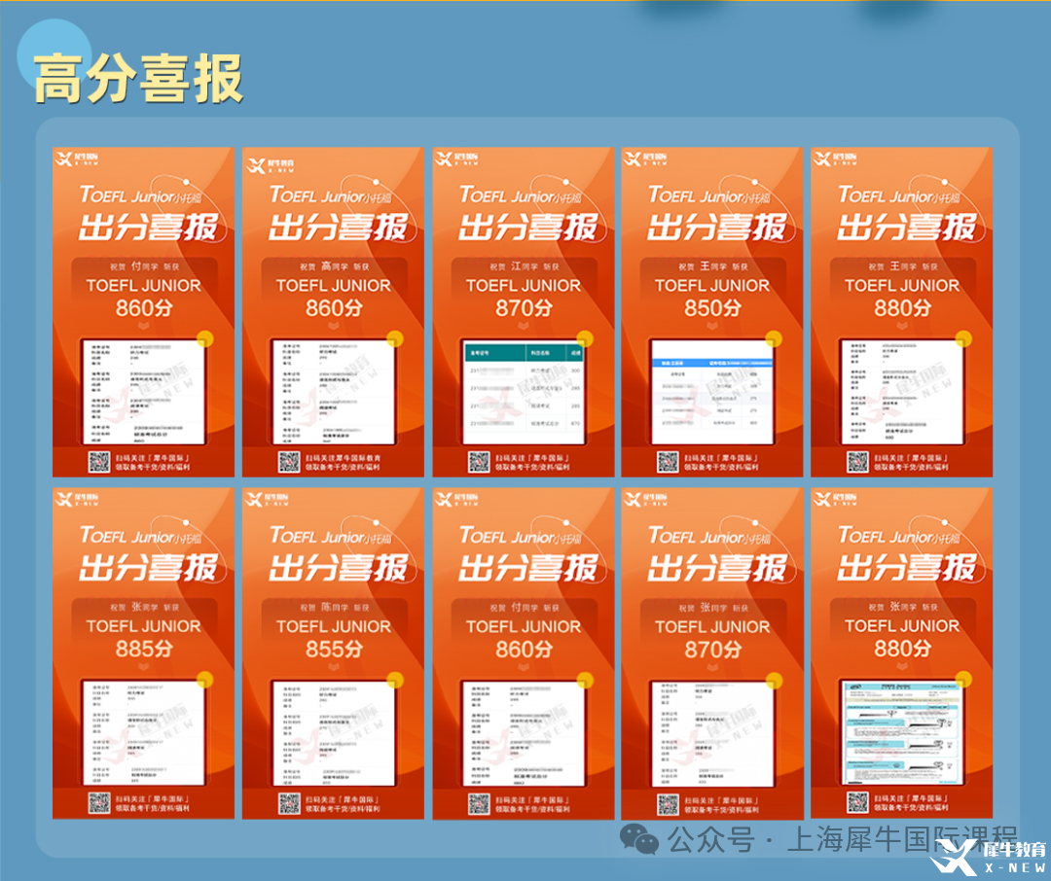The width and height of the screenshot is (1051, 881).
Task: Click the 850分 score text
Action: [712, 308]
